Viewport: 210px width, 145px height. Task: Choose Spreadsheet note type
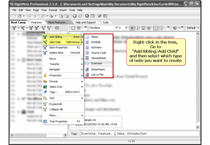point(98,58)
